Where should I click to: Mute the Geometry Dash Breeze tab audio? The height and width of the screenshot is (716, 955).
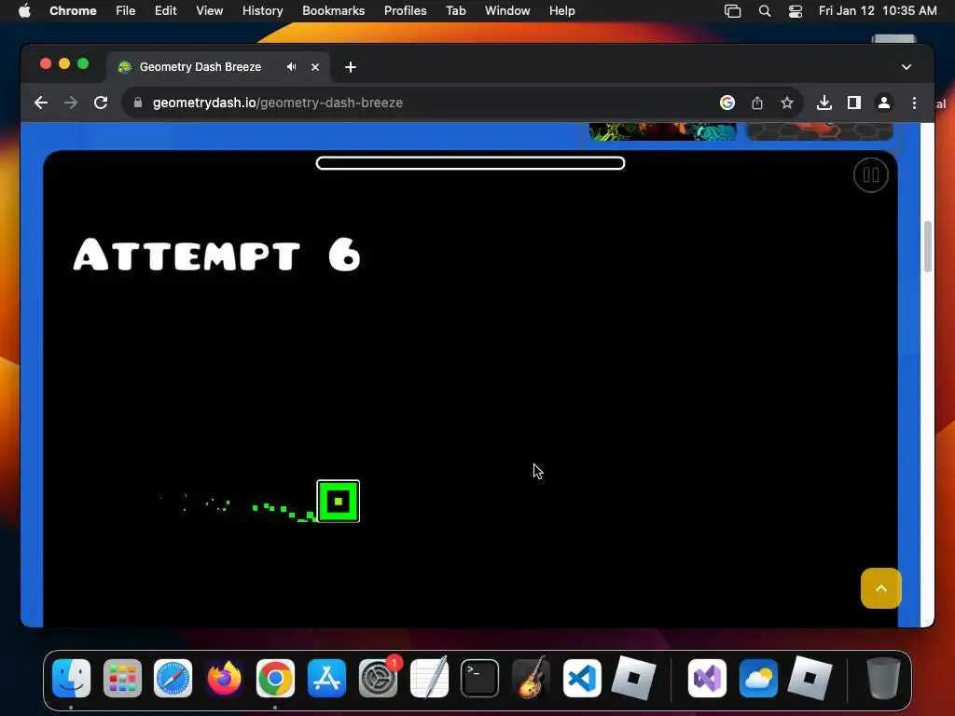[292, 67]
